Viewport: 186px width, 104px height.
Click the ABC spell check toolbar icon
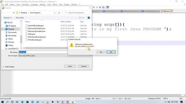[x=108, y=7]
